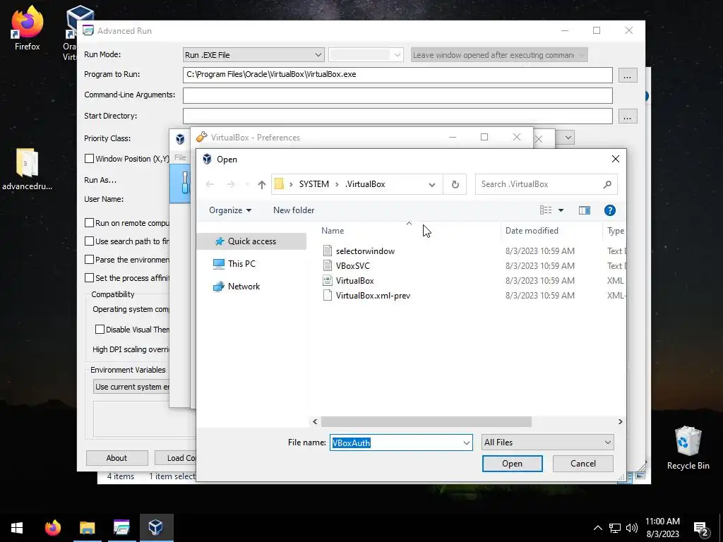Expand the Run Mode dropdown
Viewport: 723px width, 542px height.
point(318,55)
